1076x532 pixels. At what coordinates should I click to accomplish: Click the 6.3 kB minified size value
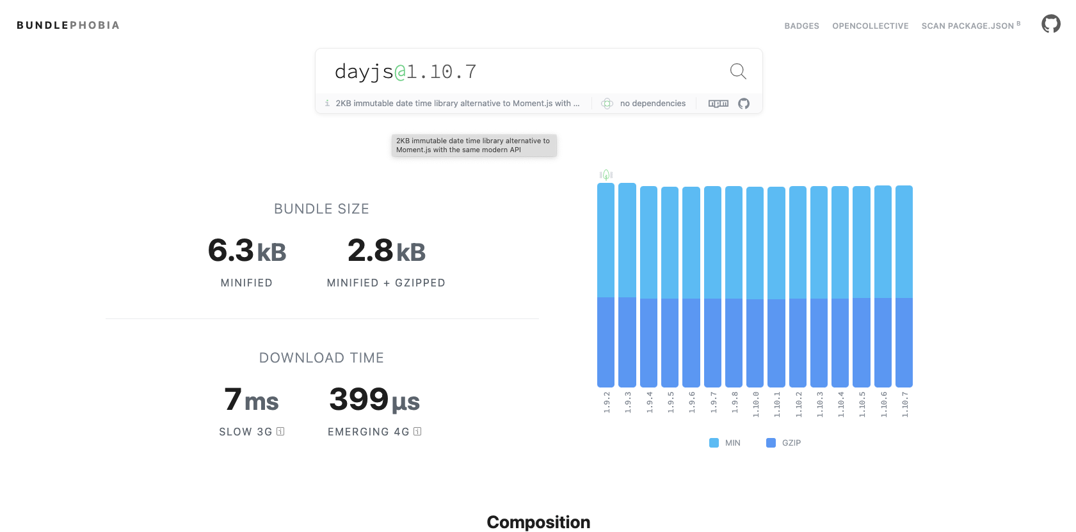[247, 251]
